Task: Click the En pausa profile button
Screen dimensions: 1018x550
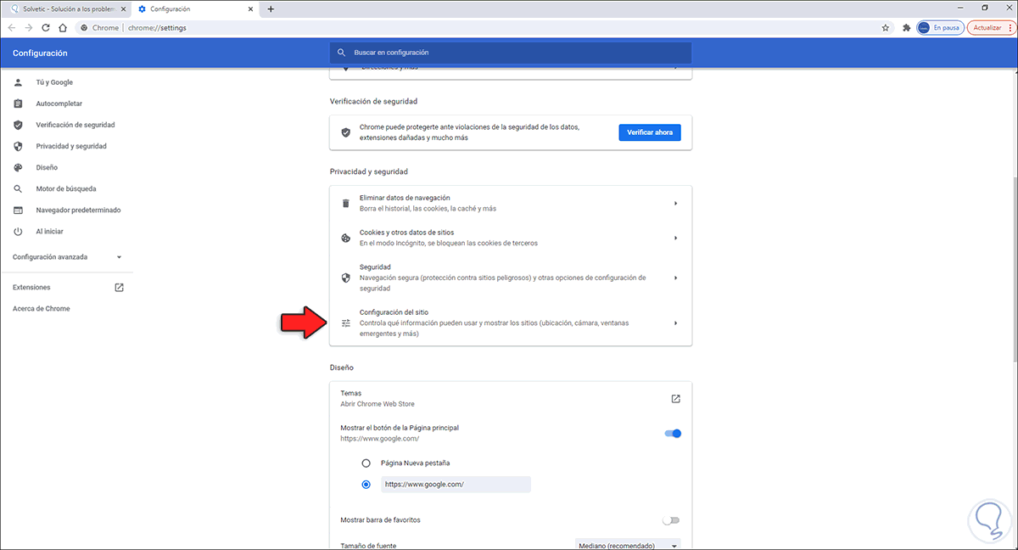Action: tap(941, 27)
